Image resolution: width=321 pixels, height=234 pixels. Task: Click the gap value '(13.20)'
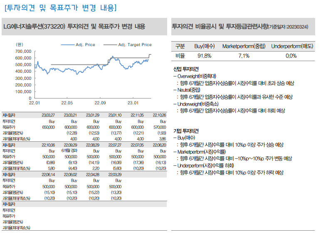pos(116,192)
